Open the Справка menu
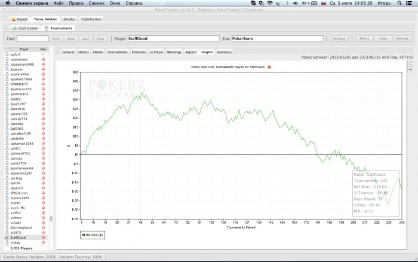Screen dimensions: 418x262 click(134, 3)
